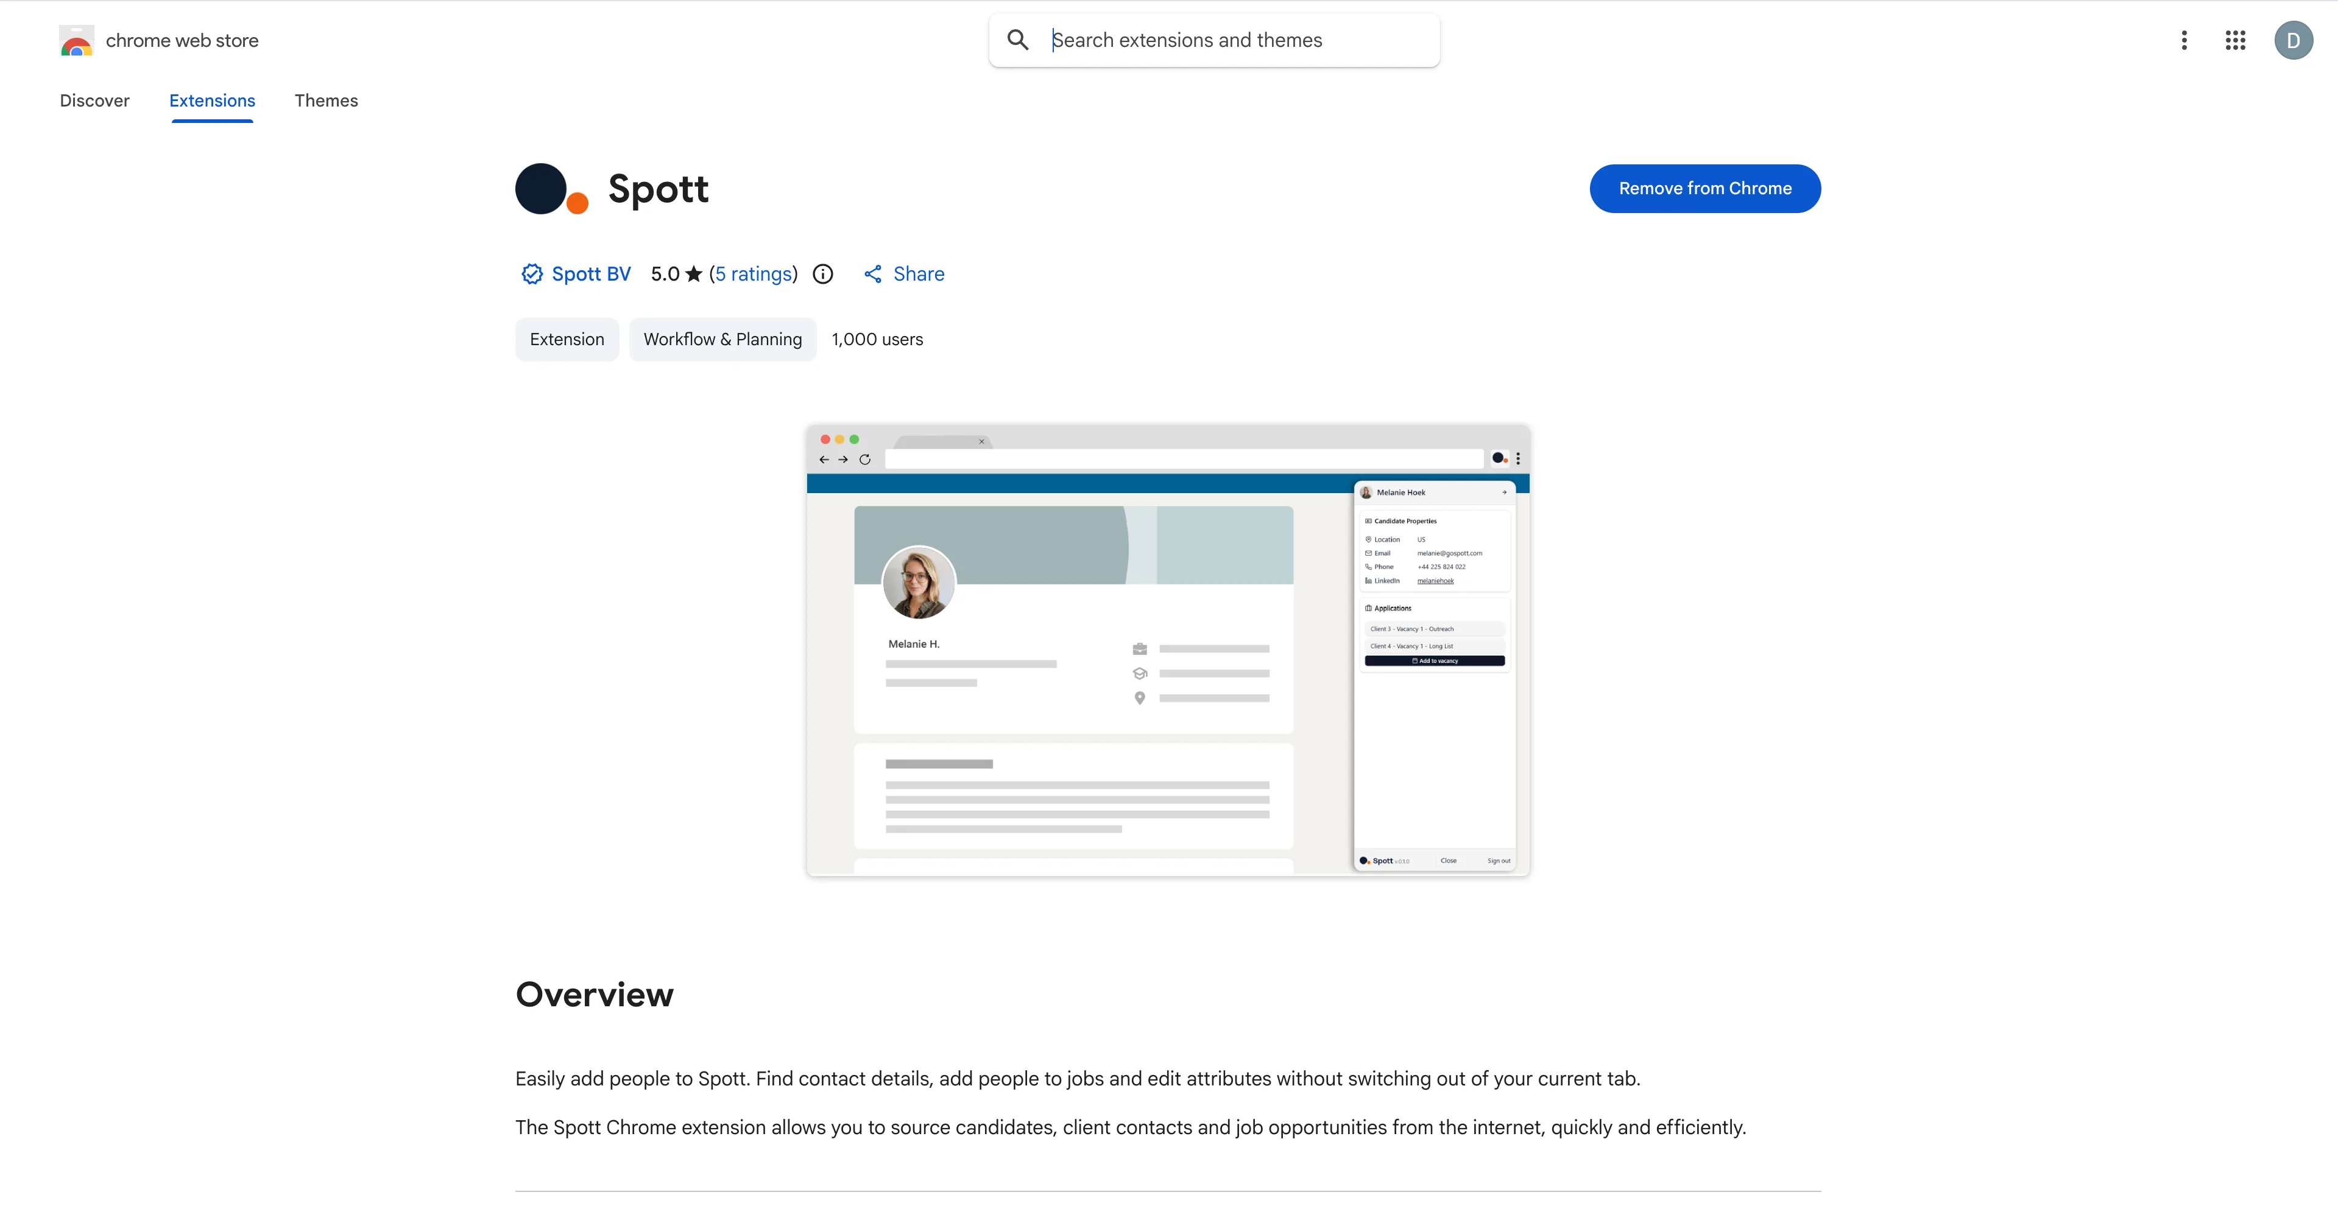
Task: Open the 5 ratings link
Action: pyautogui.click(x=754, y=274)
